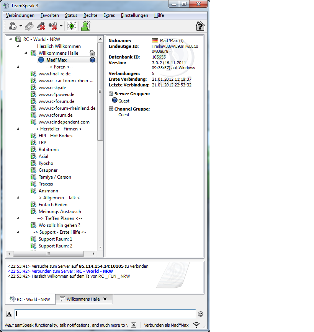Close the Willkommens Halle chat tab
Image resolution: width=314 pixels, height=332 pixels.
pos(105,299)
